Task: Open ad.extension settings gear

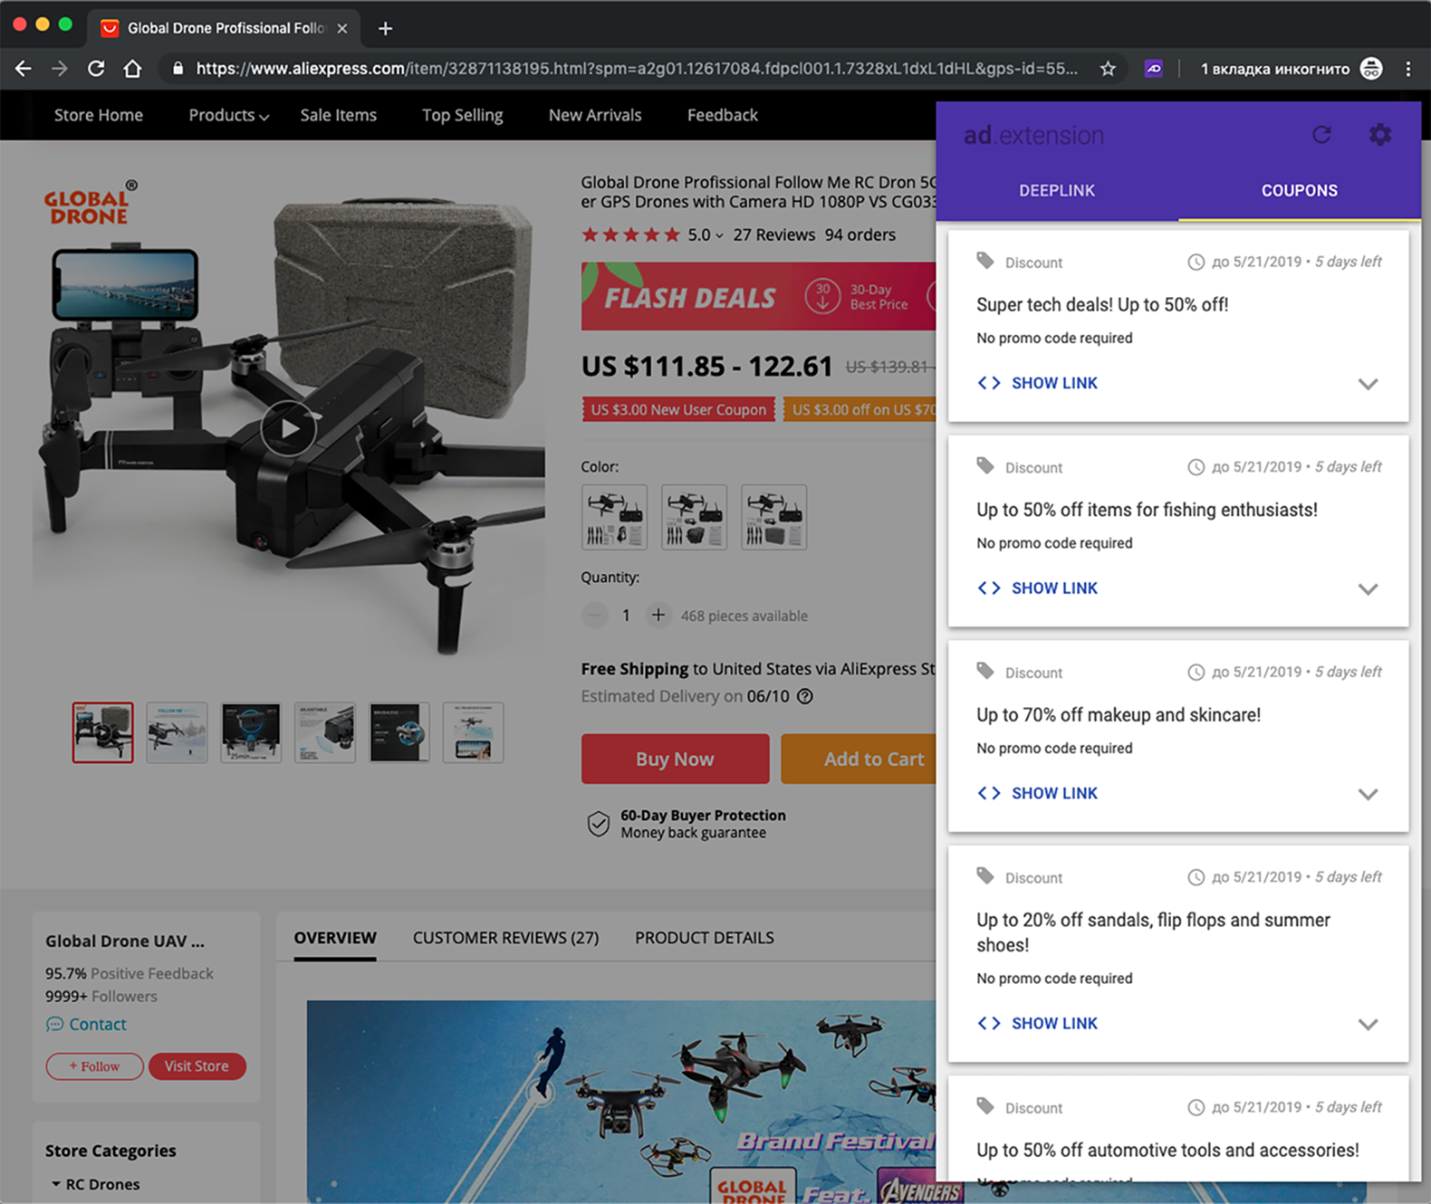Action: tap(1379, 135)
